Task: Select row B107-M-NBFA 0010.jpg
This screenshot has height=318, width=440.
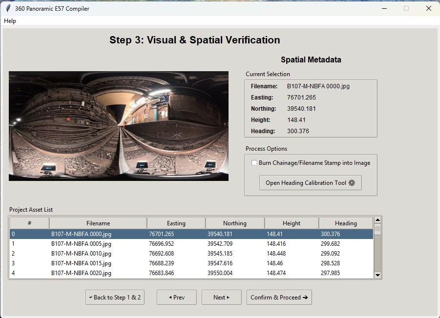Action: tap(191, 254)
